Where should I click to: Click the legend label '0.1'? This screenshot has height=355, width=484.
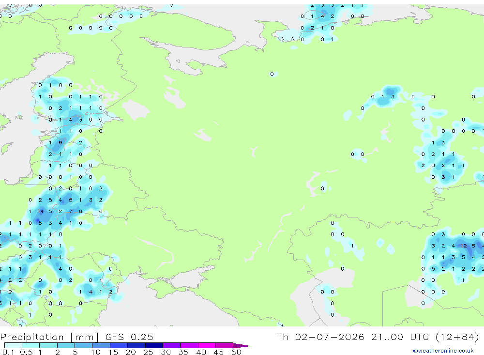8,352
